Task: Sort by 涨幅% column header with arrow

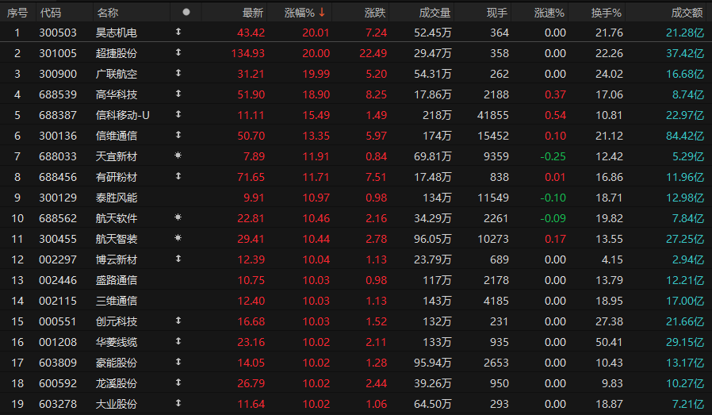Action: coord(304,13)
